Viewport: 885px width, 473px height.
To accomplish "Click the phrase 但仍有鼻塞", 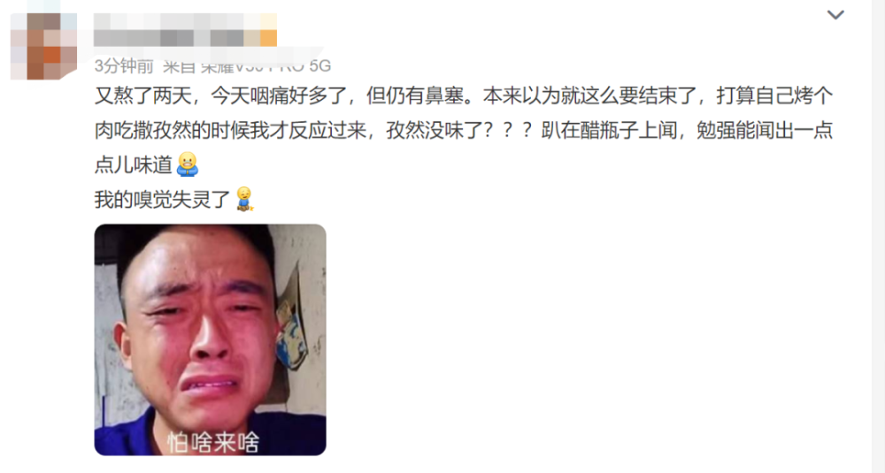I will 415,95.
